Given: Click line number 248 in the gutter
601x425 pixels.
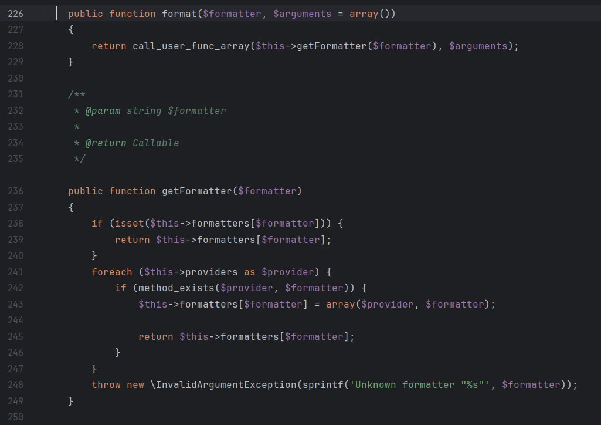Looking at the screenshot, I should coord(16,384).
